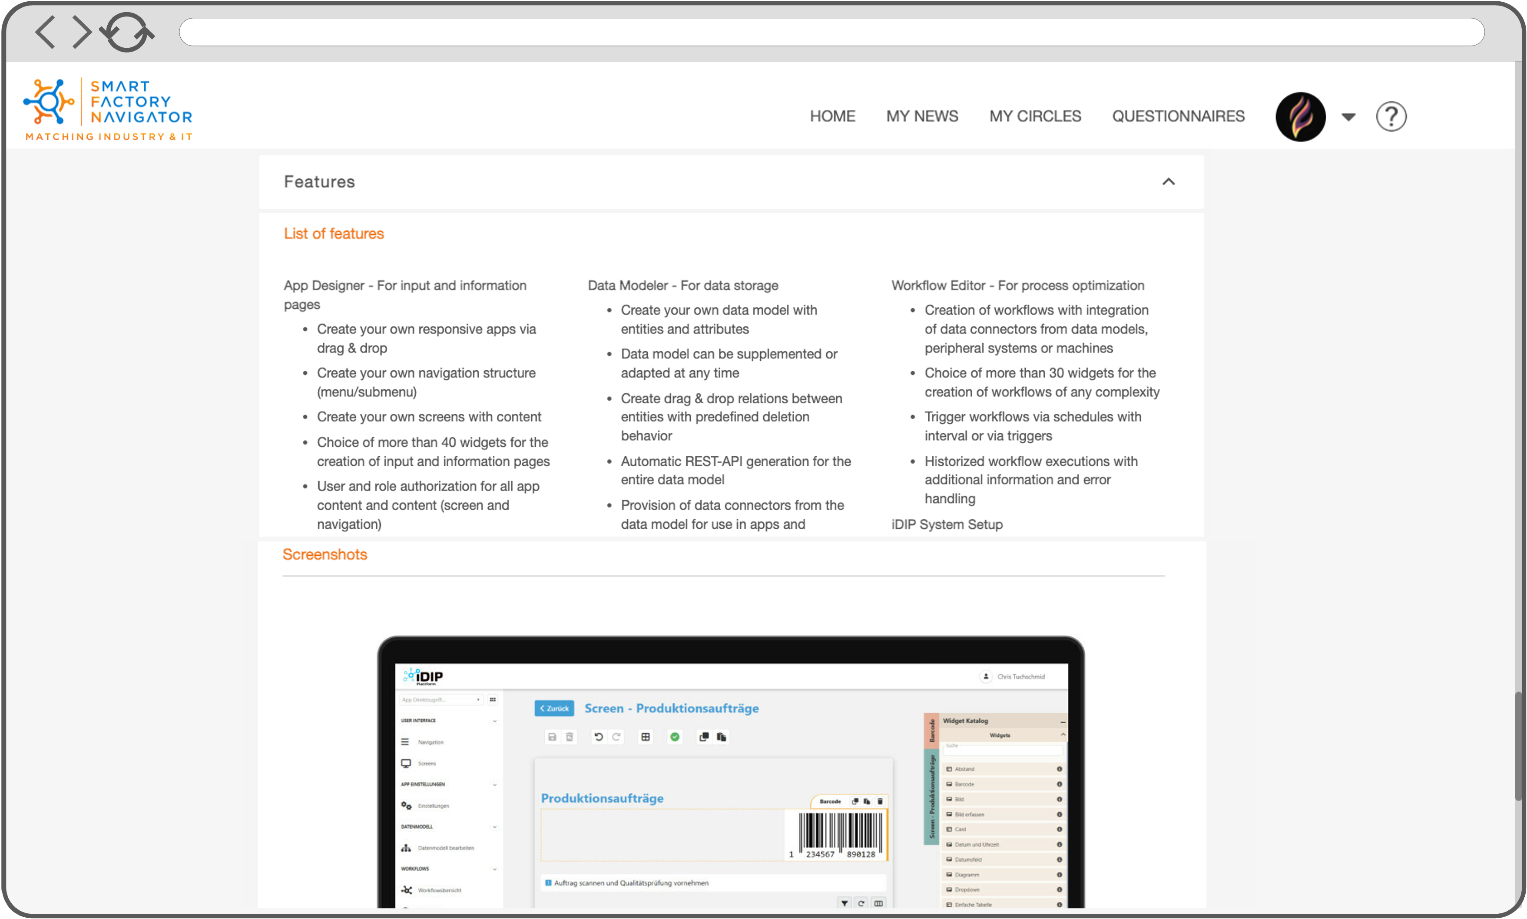Click the user avatar picture

[x=1300, y=116]
